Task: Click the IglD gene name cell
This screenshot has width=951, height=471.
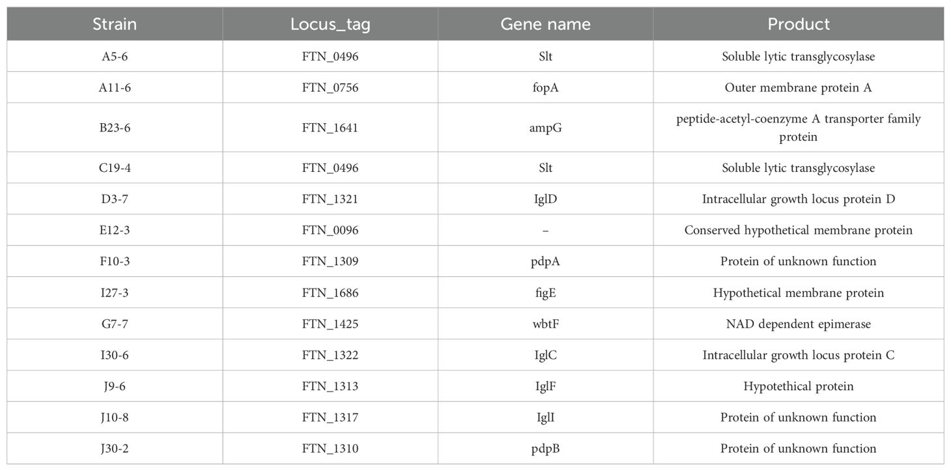Action: [545, 199]
